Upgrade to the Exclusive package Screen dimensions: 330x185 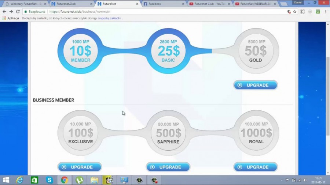80,167
